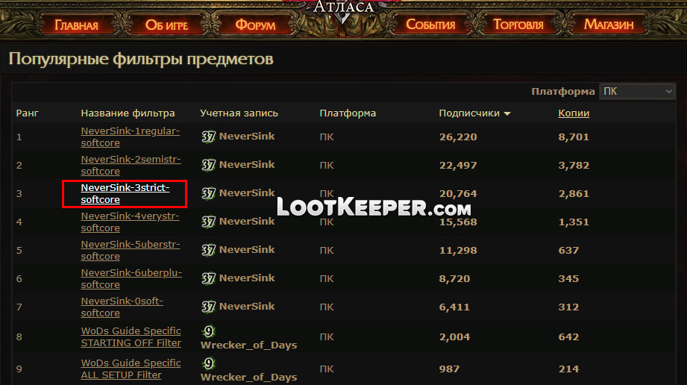This screenshot has height=385, width=687.
Task: Go to the Торговля menu tab
Action: point(518,25)
